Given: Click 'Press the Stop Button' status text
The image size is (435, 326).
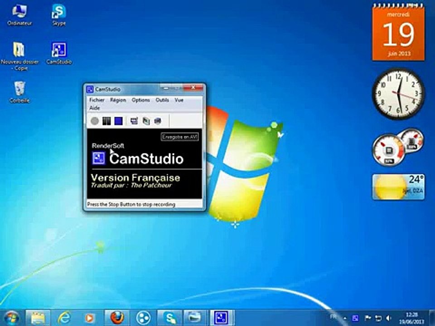Looking at the screenshot, I should pyautogui.click(x=131, y=204).
